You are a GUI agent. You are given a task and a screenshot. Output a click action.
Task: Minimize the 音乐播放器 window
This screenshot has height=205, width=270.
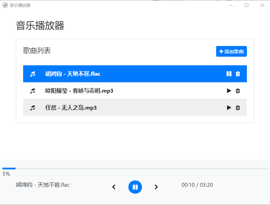(x=231, y=5)
